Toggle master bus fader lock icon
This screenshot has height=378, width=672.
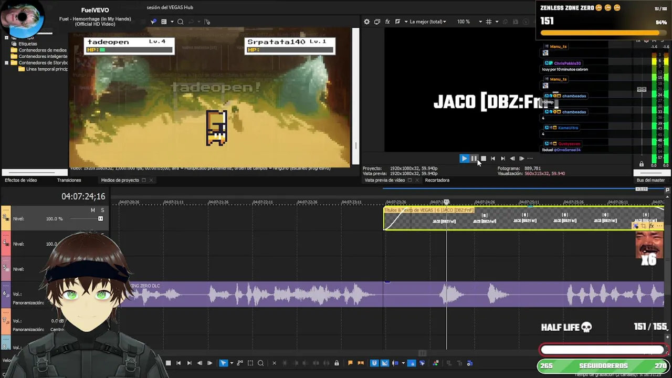[x=641, y=164]
